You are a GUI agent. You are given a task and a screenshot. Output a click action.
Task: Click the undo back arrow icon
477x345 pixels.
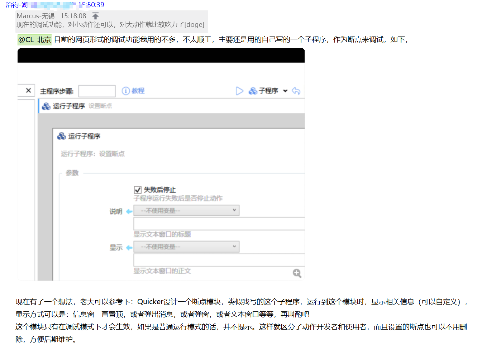coord(296,91)
